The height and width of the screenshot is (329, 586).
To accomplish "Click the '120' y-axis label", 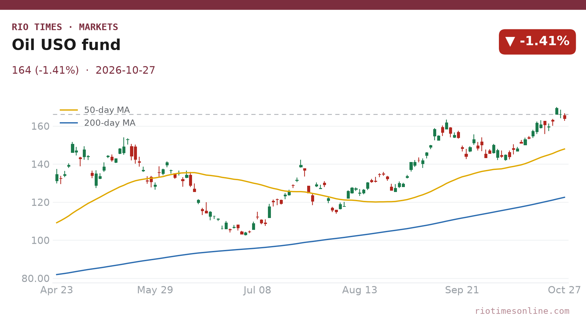I will click(40, 203).
